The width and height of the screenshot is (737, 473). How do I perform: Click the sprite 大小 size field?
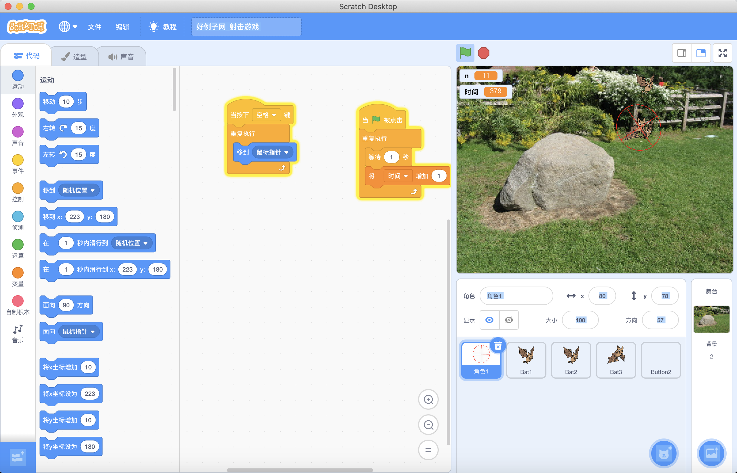[x=580, y=320]
